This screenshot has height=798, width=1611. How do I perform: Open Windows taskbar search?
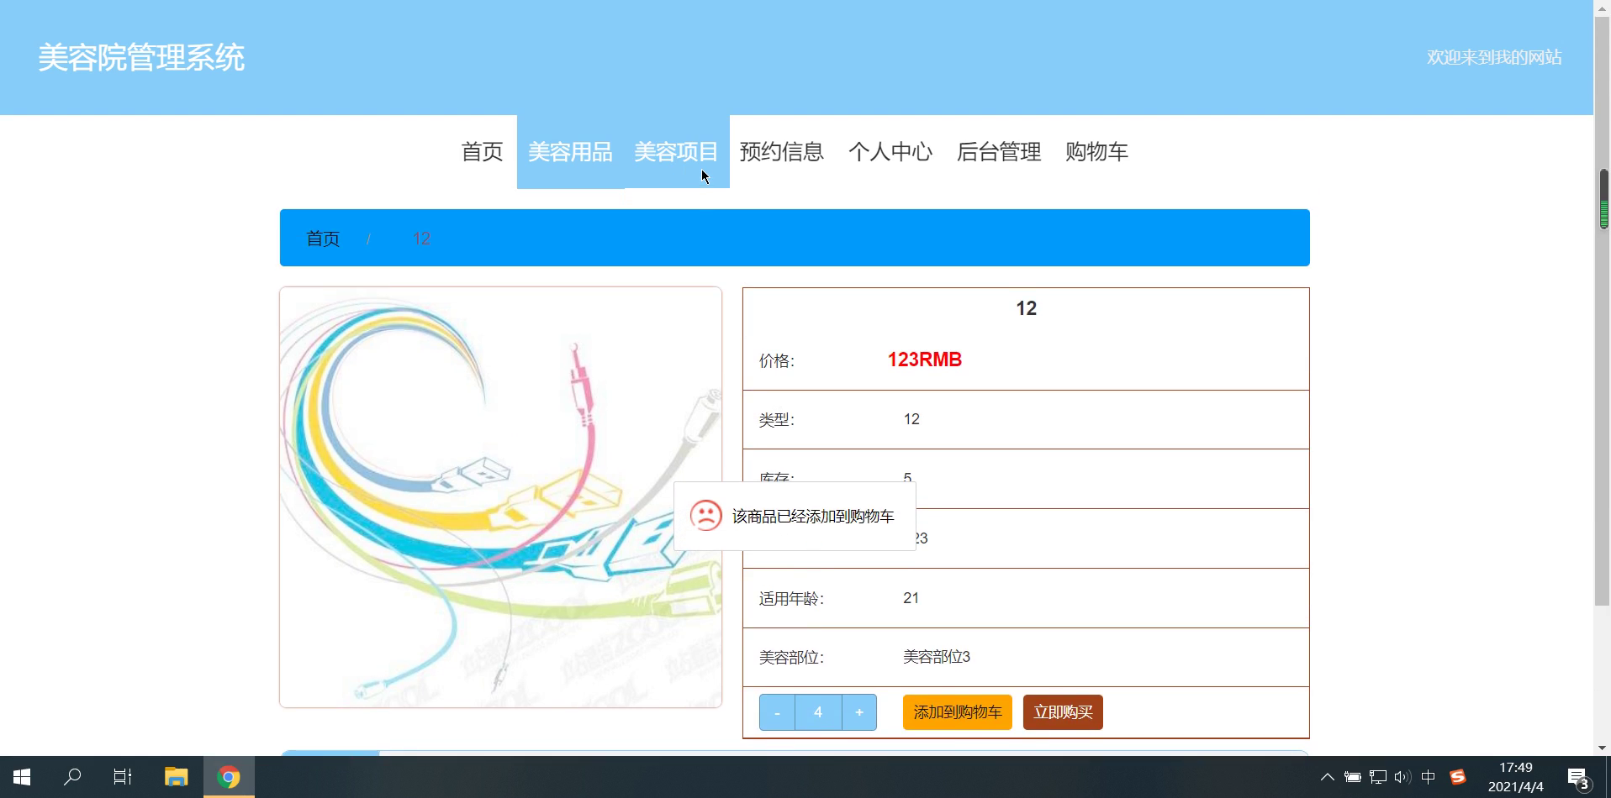(x=72, y=777)
